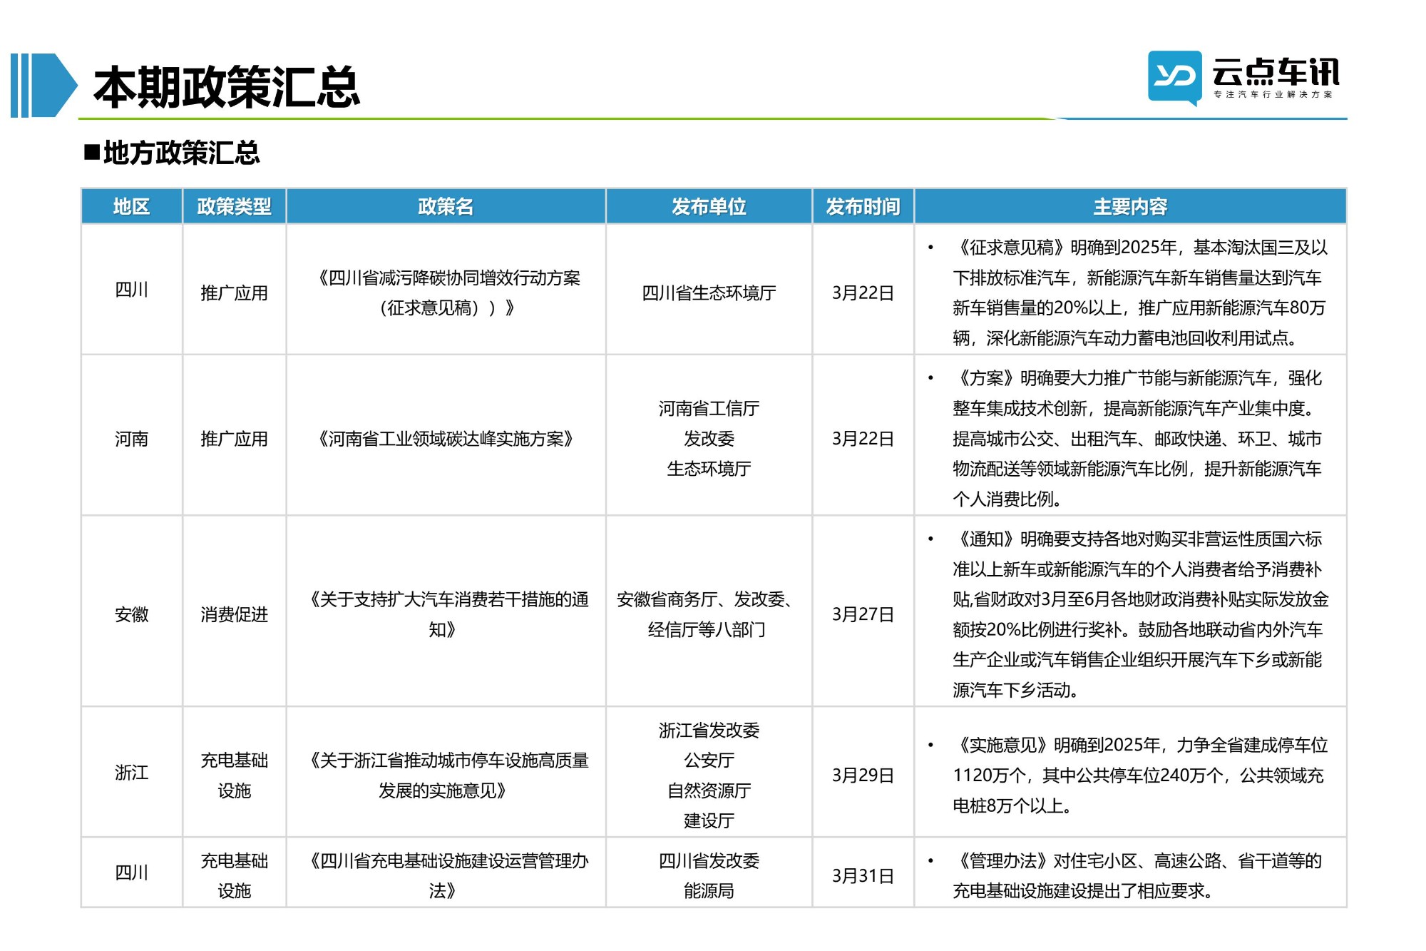
Task: Click the 主要内容 column header
Action: (x=1130, y=206)
